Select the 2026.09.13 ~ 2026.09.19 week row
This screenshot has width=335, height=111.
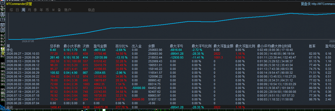click(170, 61)
